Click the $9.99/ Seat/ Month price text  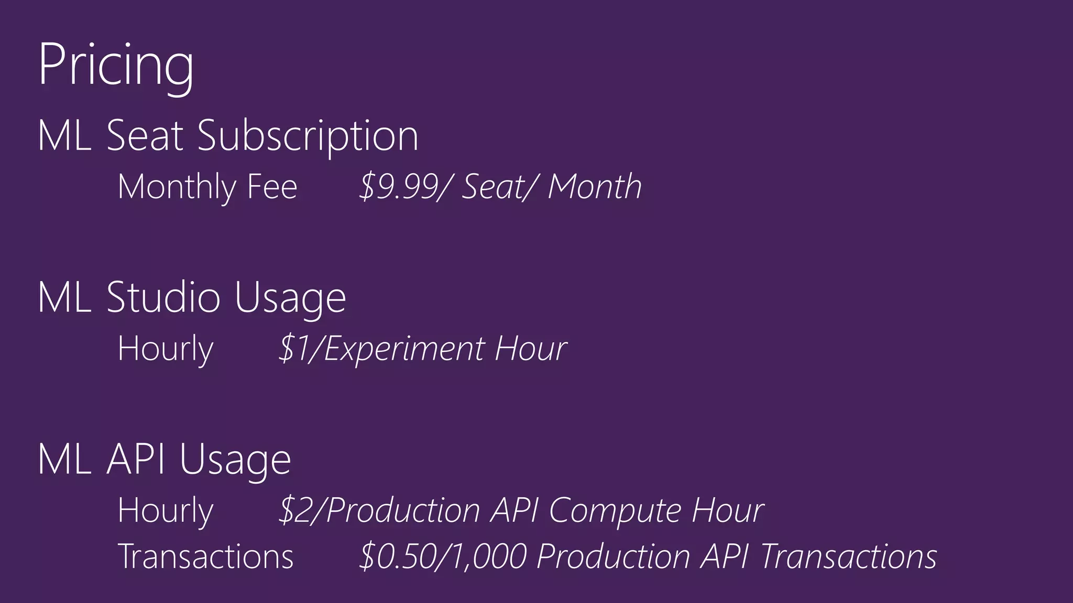click(x=500, y=187)
